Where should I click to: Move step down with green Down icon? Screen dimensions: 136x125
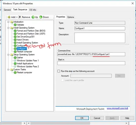click(x=41, y=17)
